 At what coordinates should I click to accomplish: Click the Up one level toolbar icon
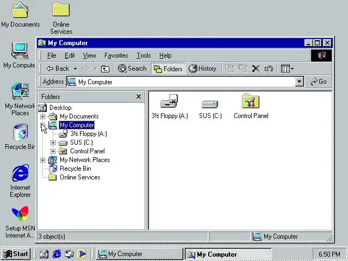tap(105, 69)
